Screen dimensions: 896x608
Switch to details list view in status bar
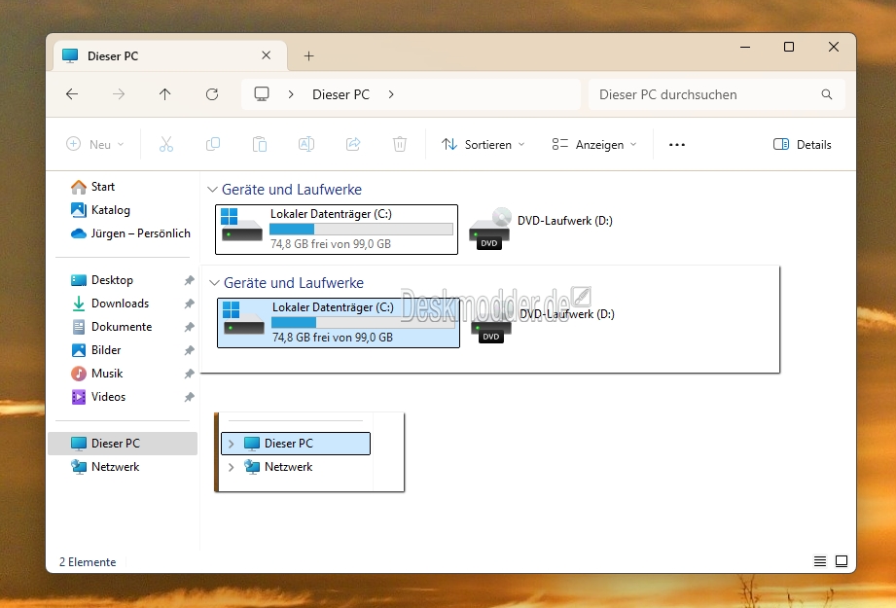point(820,561)
